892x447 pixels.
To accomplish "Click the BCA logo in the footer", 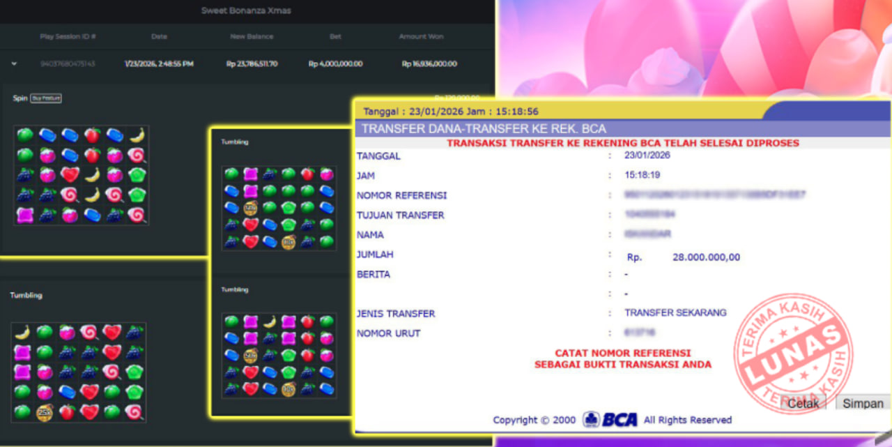I will [x=610, y=420].
